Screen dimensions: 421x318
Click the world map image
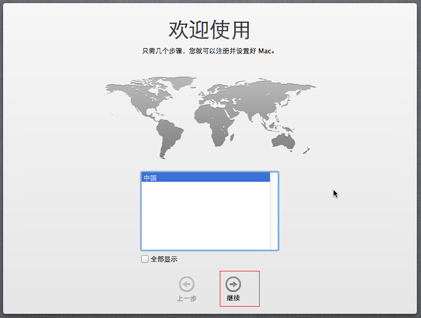[x=210, y=118]
